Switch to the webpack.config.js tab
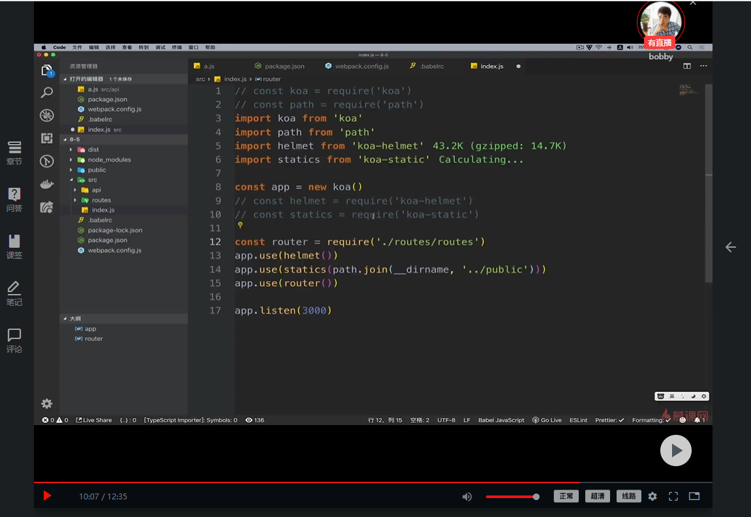This screenshot has width=751, height=517. tap(361, 66)
